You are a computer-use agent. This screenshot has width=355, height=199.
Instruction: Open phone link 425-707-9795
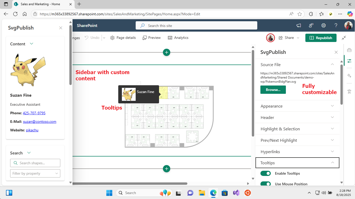(x=34, y=113)
